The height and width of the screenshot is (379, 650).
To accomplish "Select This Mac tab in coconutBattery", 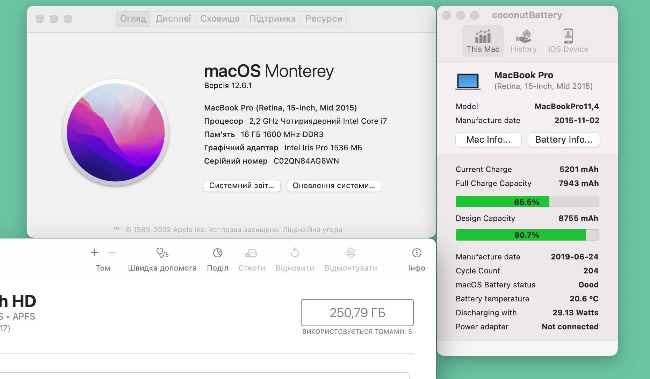I will [x=483, y=41].
